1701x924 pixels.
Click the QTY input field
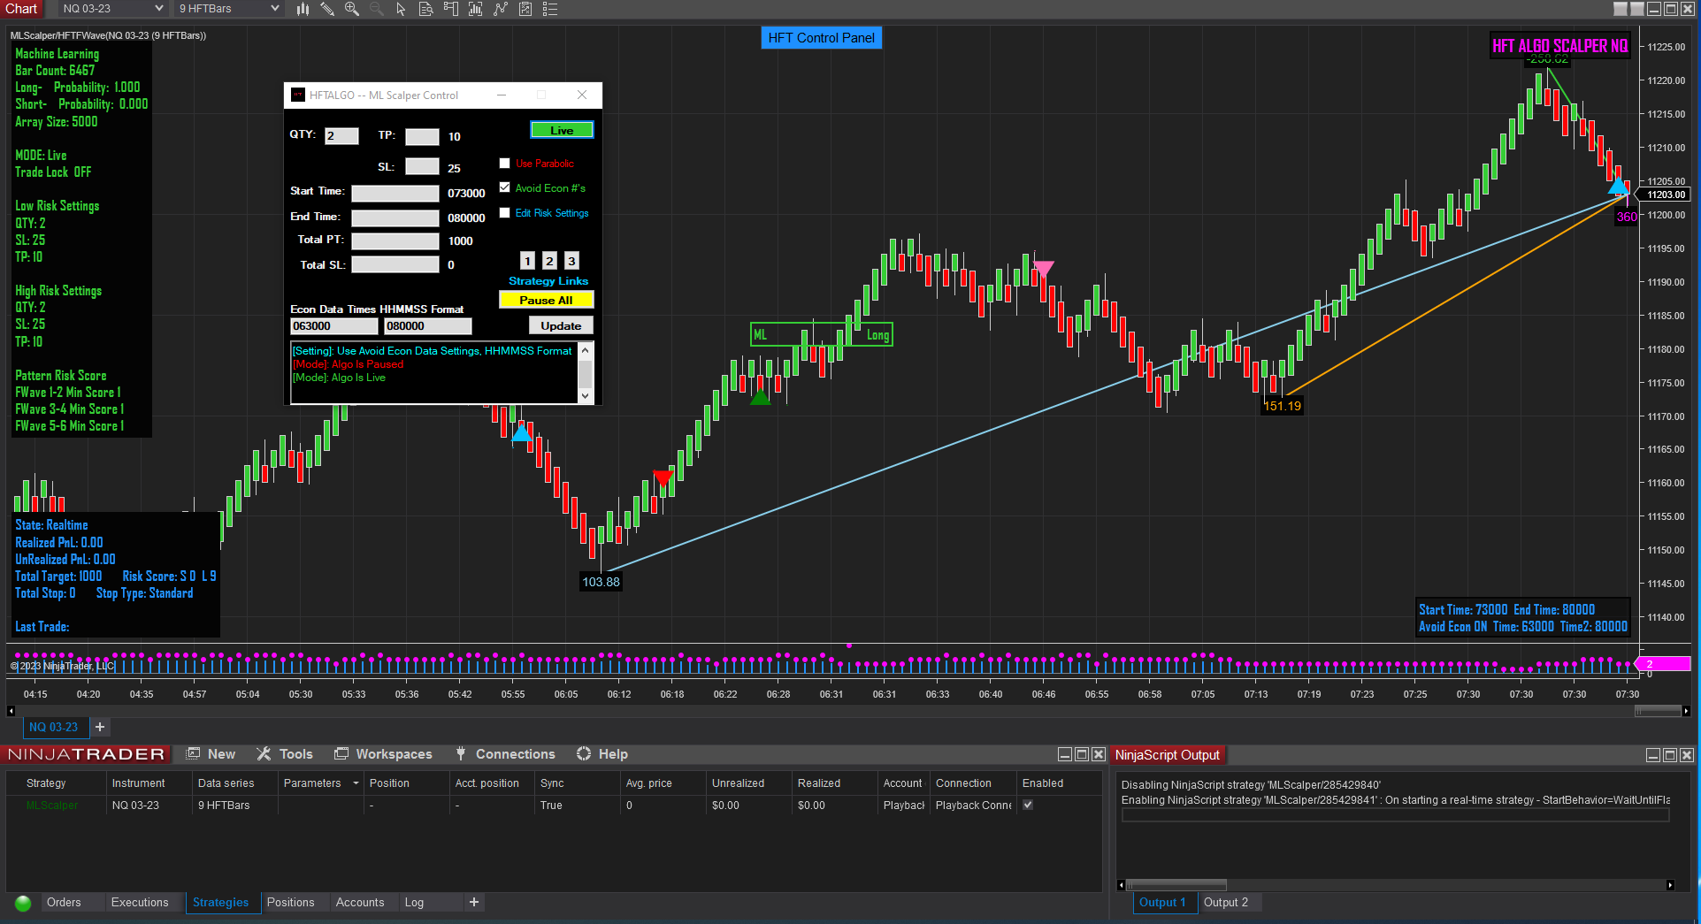click(341, 136)
